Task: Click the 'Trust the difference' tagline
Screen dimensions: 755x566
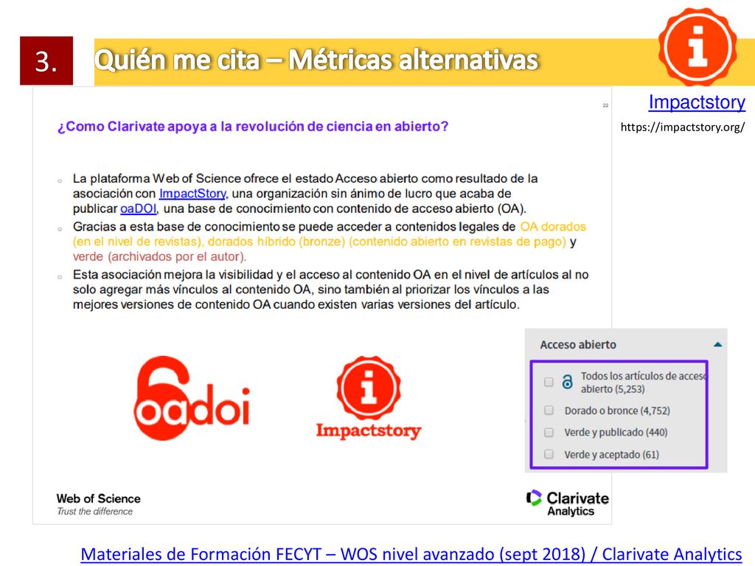Action: pos(94,511)
